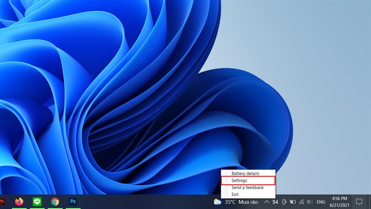Open the speaker volume control
This screenshot has width=371, height=209.
pyautogui.click(x=310, y=202)
